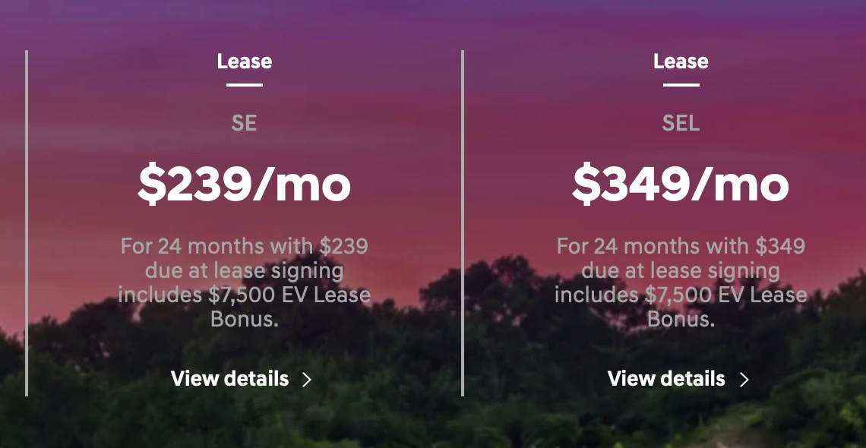Click the SE lease terms description text
866x448 pixels.
pyautogui.click(x=244, y=282)
